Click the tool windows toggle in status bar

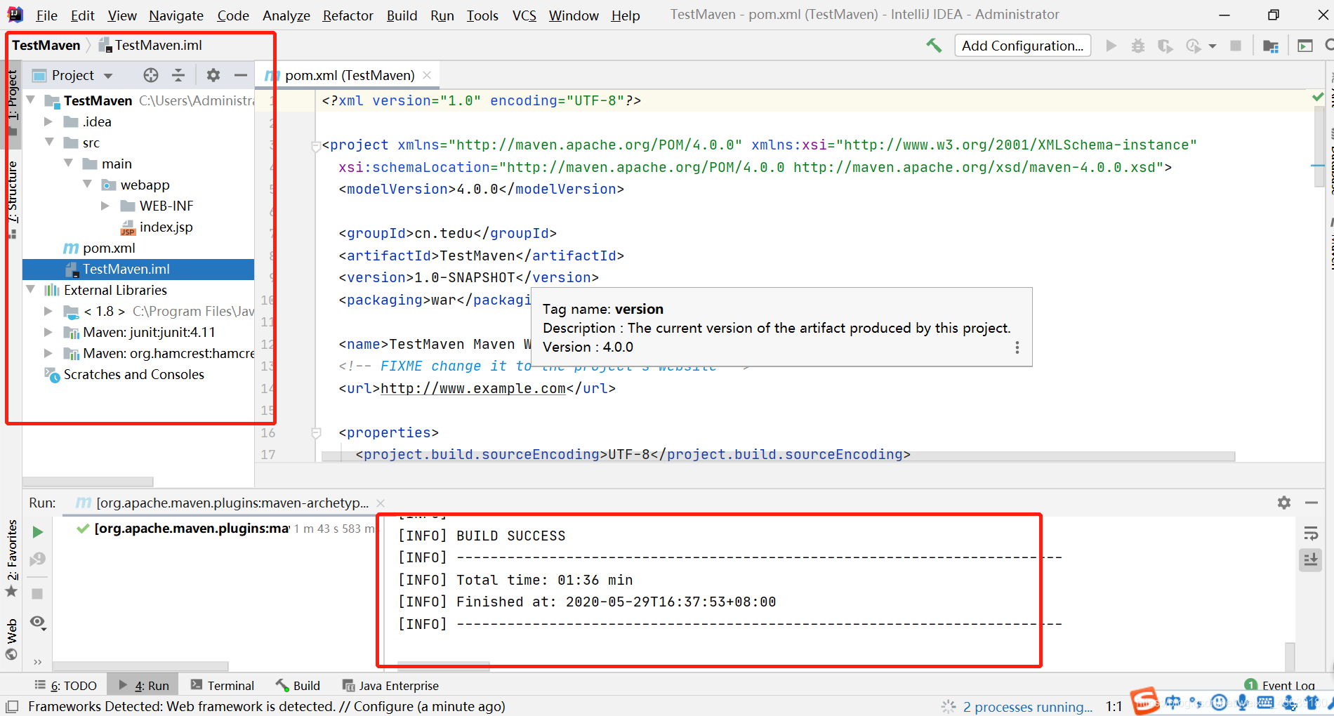[12, 706]
